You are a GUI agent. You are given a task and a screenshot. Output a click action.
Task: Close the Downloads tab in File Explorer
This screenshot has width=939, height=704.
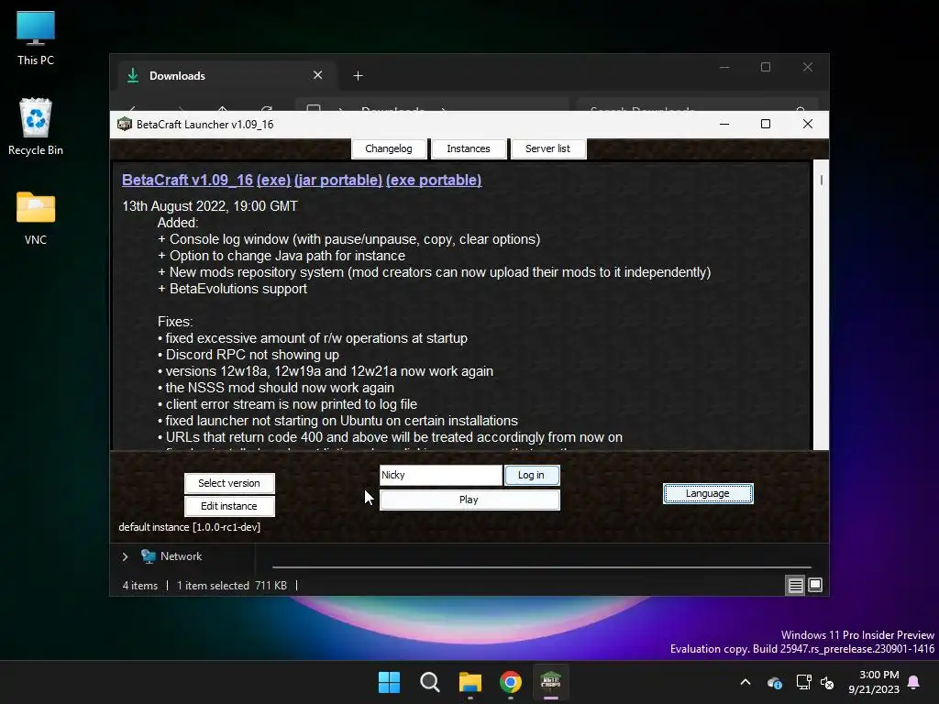click(318, 75)
